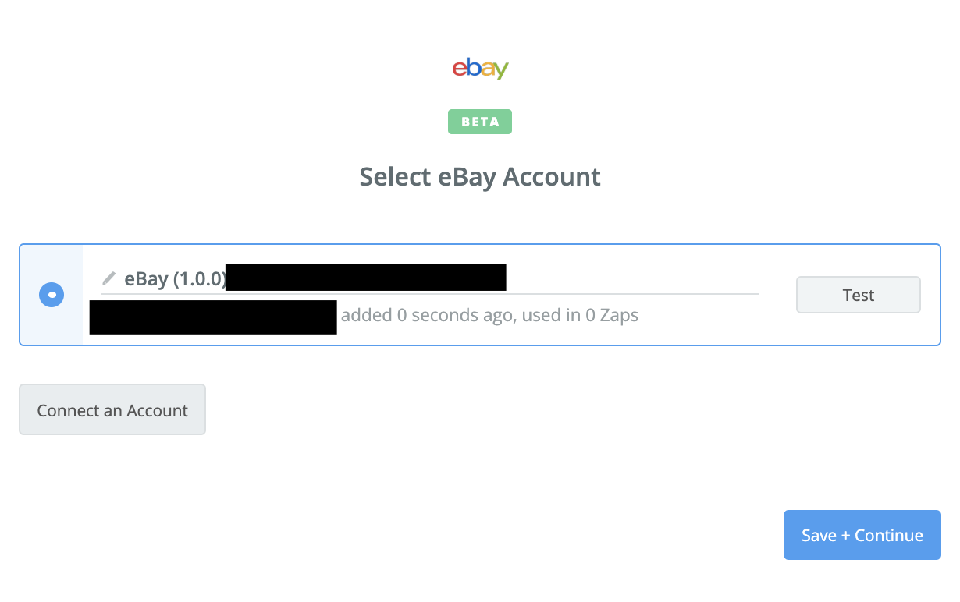This screenshot has width=960, height=602.
Task: Click the "used in 0 Zaps" text
Action: [x=580, y=316]
